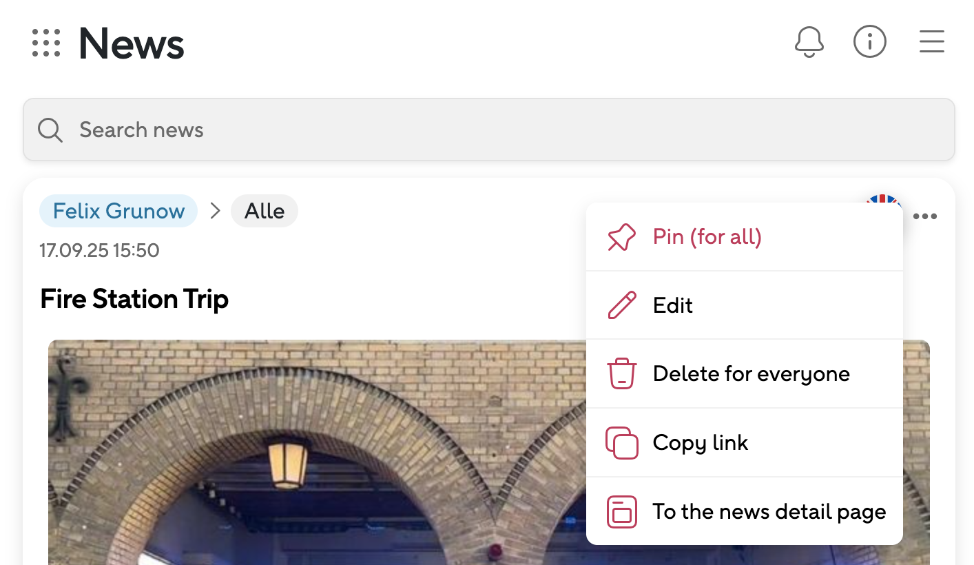
Task: Click the pencil icon beside Edit
Action: [622, 305]
